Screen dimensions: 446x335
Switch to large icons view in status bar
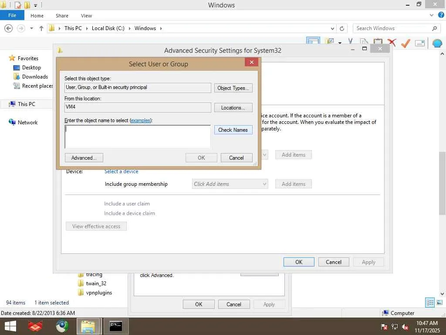point(439,303)
